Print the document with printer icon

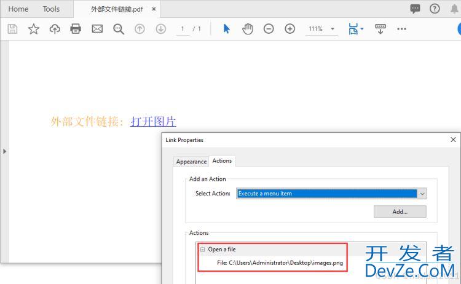pyautogui.click(x=76, y=29)
